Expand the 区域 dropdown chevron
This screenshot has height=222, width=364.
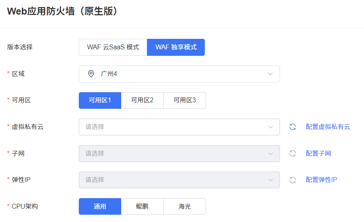click(x=270, y=74)
